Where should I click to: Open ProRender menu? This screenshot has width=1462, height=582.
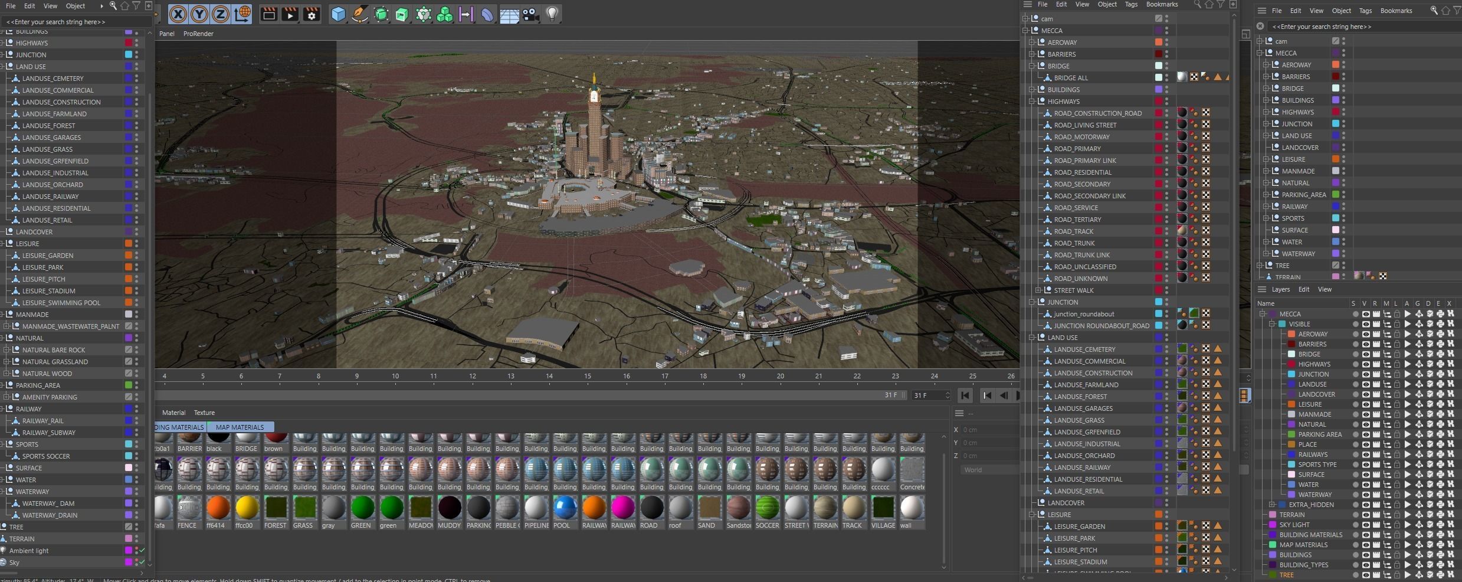(198, 34)
